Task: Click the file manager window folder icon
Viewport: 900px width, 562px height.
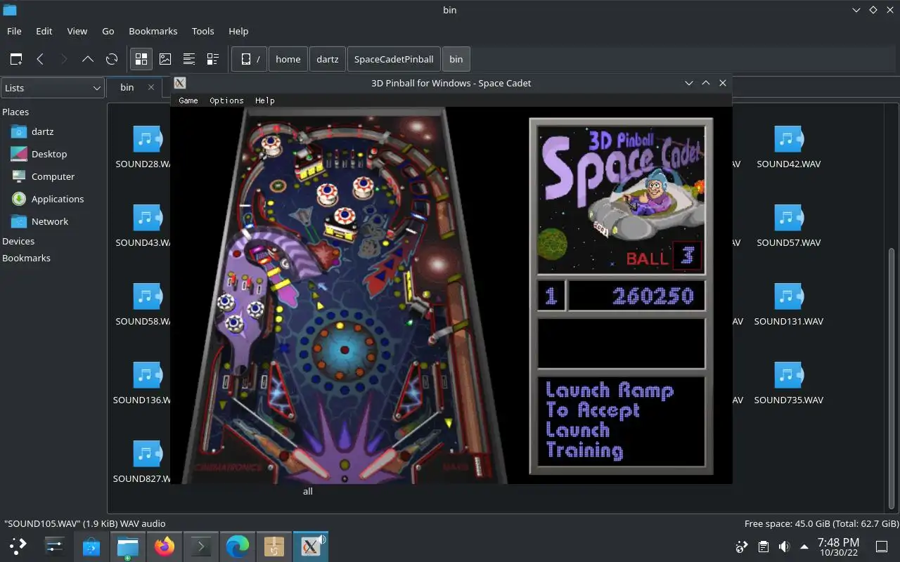Action: click(9, 10)
